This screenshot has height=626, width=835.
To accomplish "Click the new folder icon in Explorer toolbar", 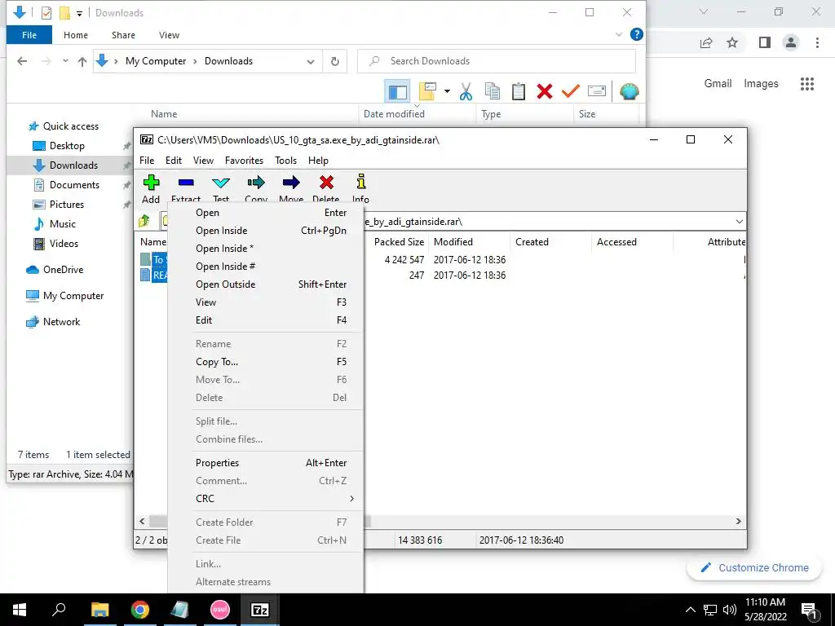I will [427, 91].
